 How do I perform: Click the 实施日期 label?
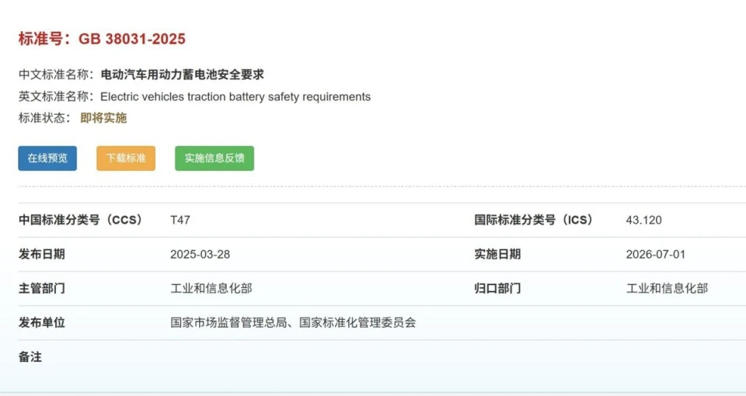[x=497, y=255]
